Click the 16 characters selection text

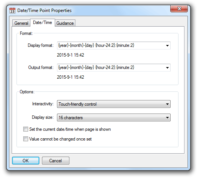pyautogui.click(x=70, y=118)
